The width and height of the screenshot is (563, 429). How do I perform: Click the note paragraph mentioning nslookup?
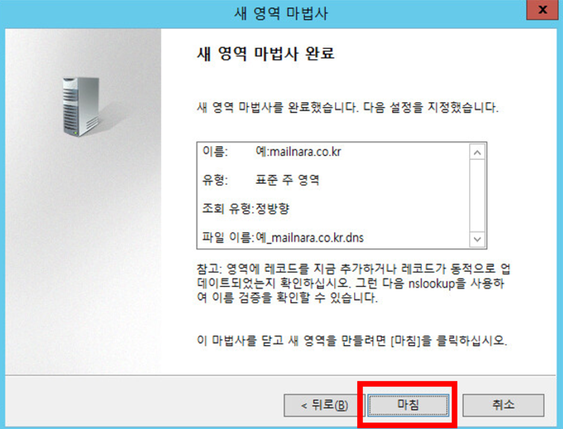tap(353, 283)
